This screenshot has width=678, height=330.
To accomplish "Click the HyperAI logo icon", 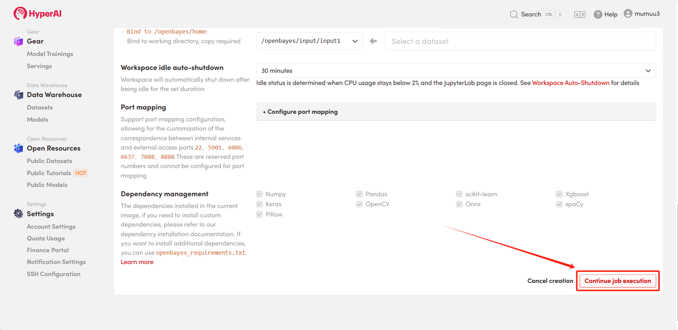I will [x=20, y=14].
